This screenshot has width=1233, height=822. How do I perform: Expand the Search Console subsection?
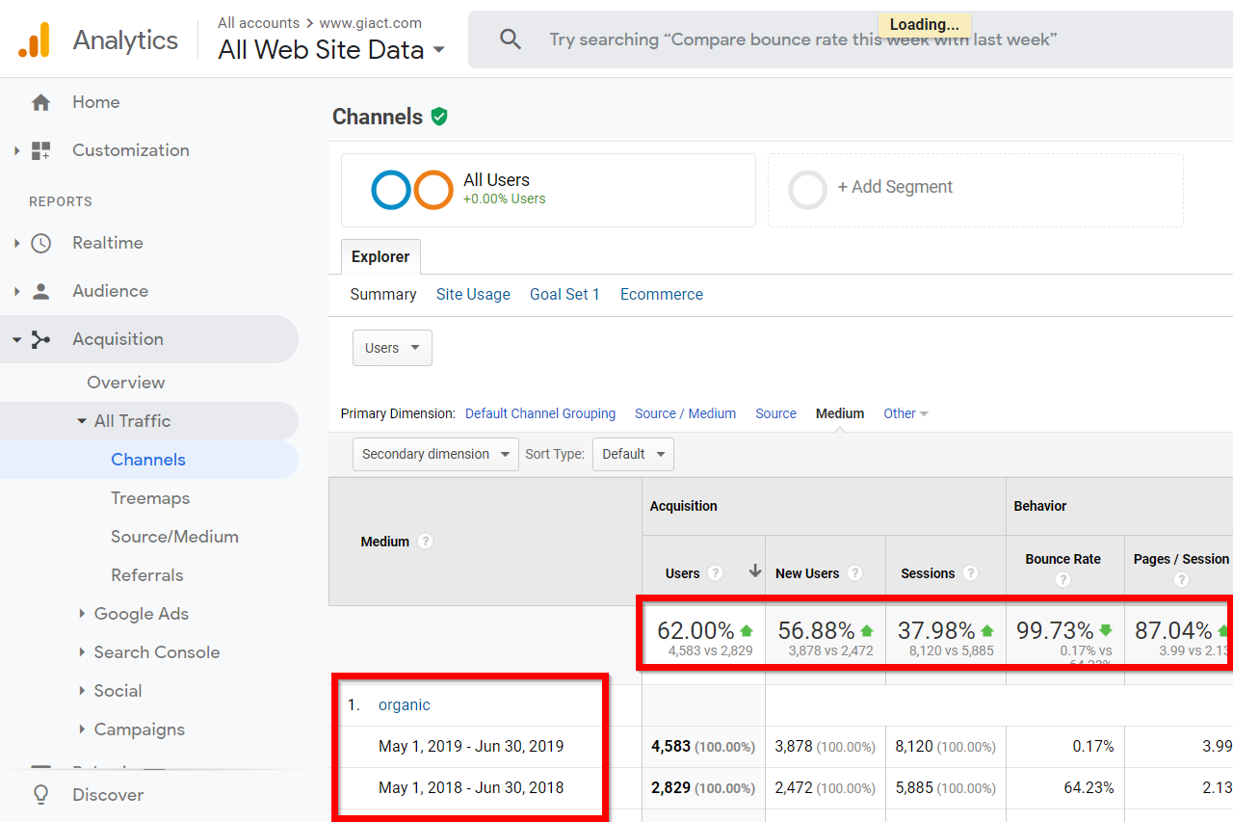click(82, 652)
